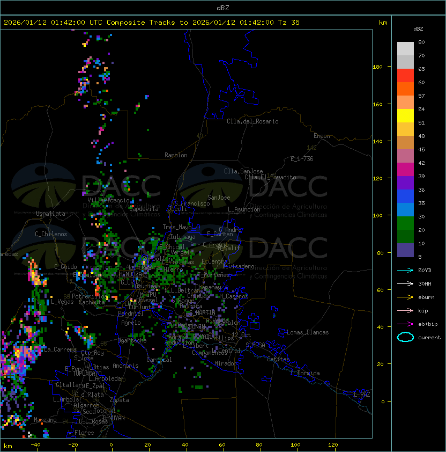
Task: Click the '-40' tick on bottom km axis
Action: (35, 445)
